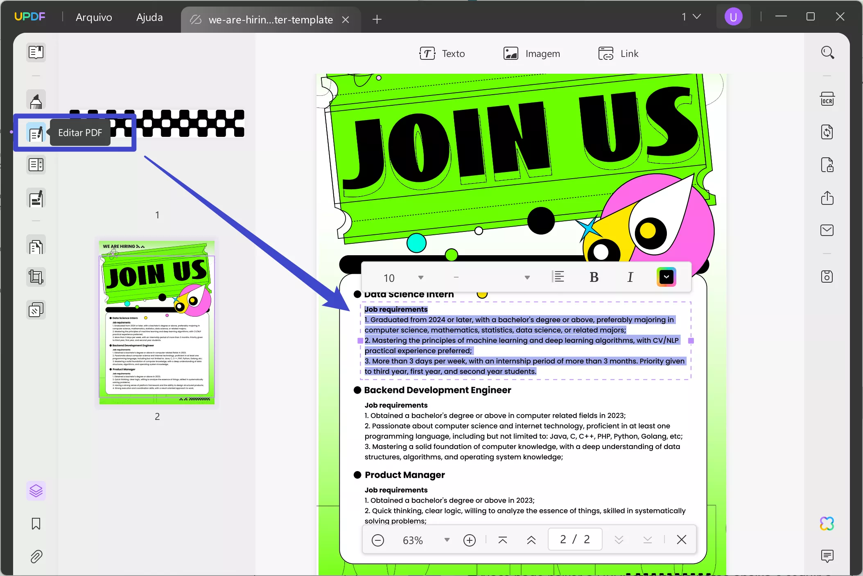This screenshot has height=576, width=863.
Task: Select the Link editing mode
Action: (x=618, y=53)
